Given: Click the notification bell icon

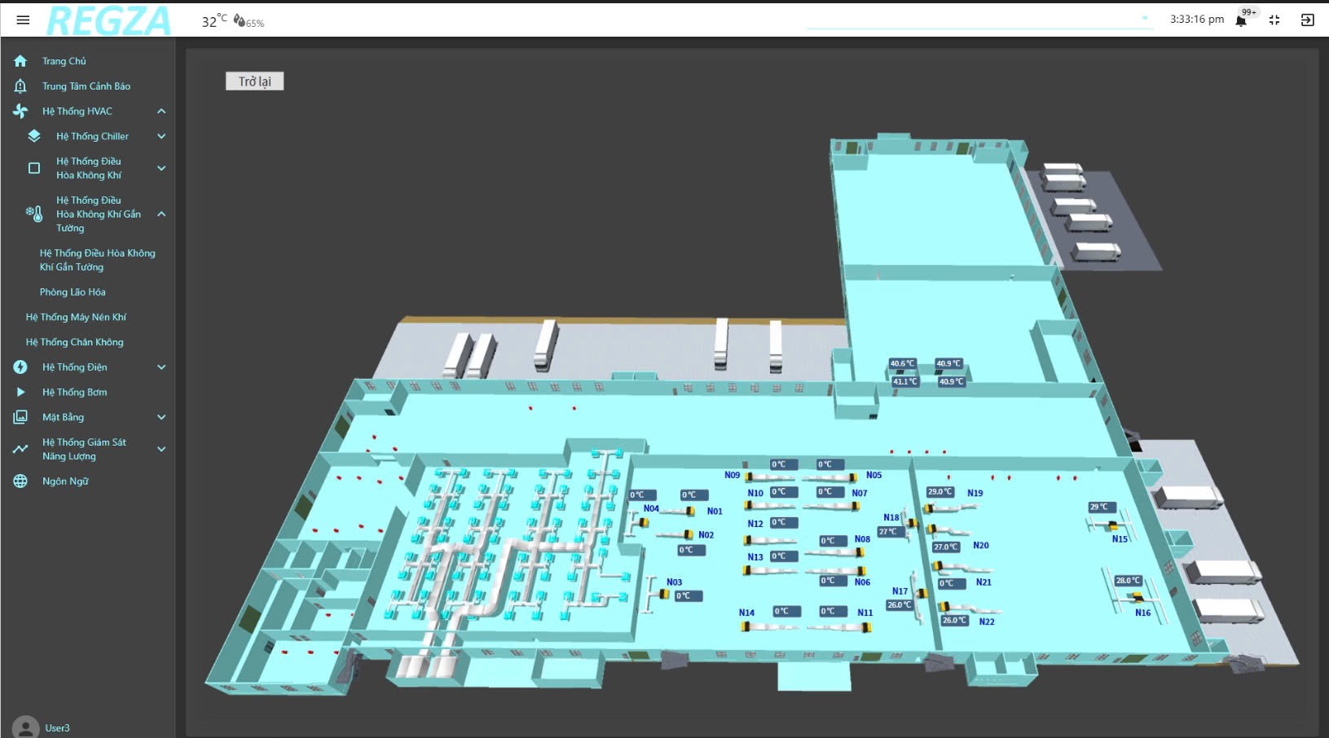Looking at the screenshot, I should click(1241, 20).
